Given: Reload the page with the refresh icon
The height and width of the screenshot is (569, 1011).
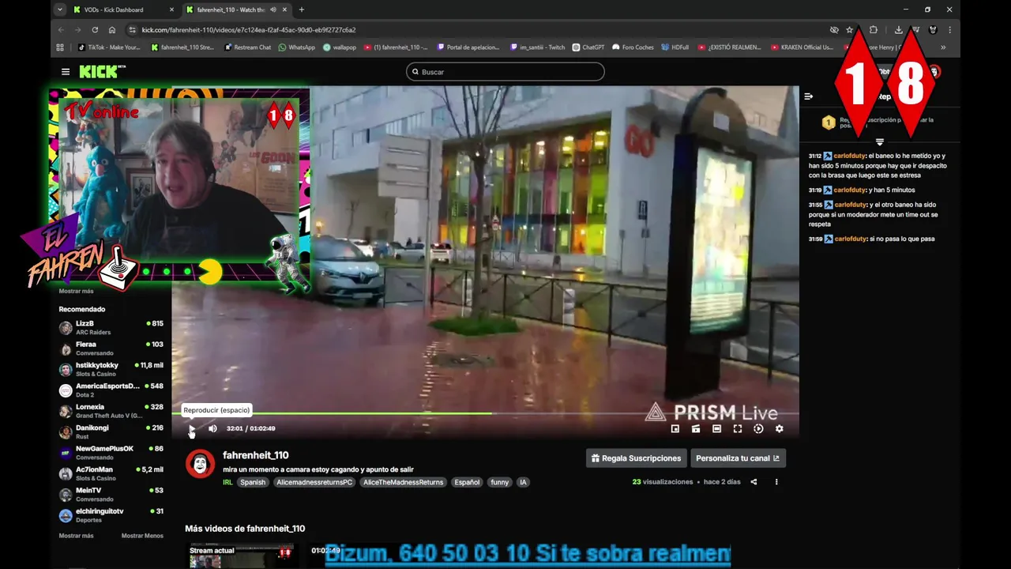Looking at the screenshot, I should click(x=95, y=30).
